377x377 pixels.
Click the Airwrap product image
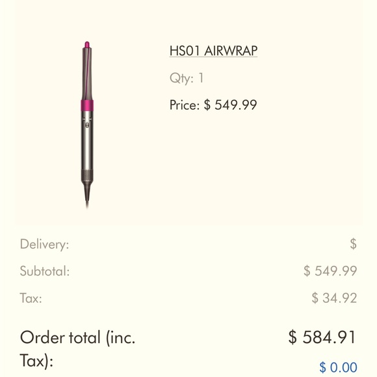87,125
